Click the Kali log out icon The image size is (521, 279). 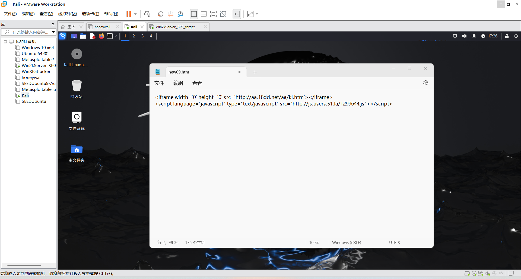tap(516, 36)
